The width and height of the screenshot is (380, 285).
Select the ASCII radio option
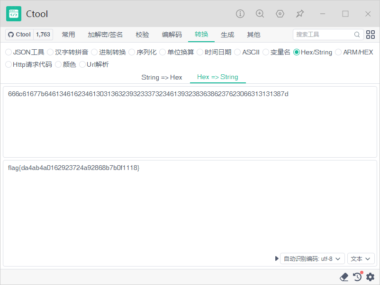pos(238,52)
